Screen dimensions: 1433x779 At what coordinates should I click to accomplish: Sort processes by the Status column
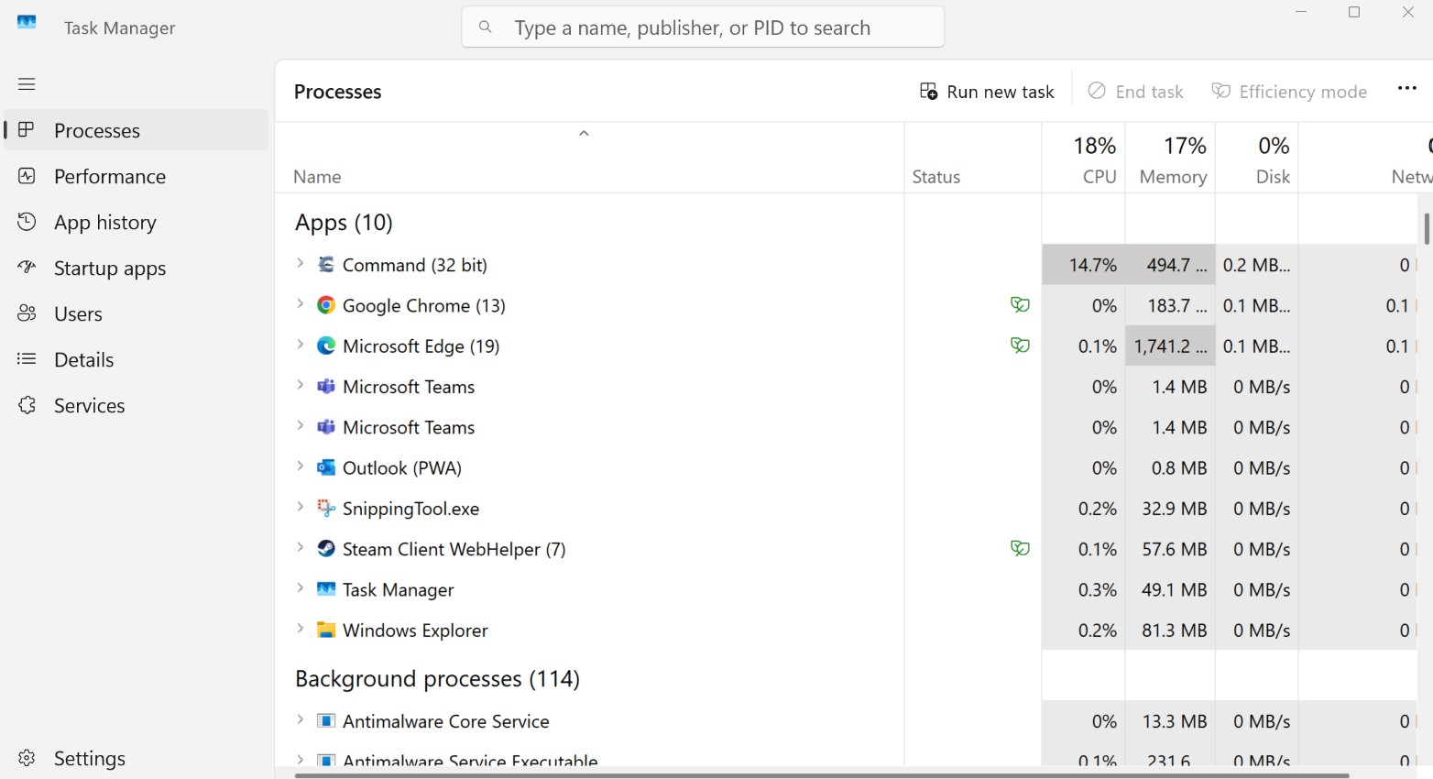point(973,159)
